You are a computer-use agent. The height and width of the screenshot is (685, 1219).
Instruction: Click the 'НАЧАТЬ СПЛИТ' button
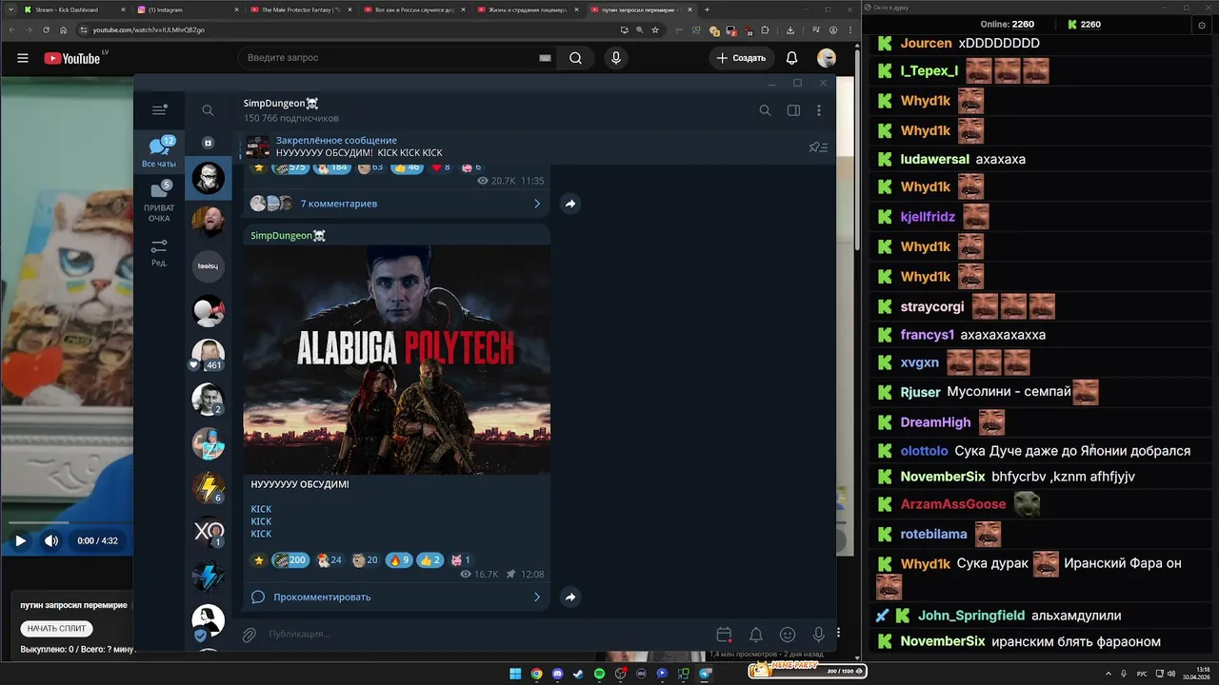[57, 628]
